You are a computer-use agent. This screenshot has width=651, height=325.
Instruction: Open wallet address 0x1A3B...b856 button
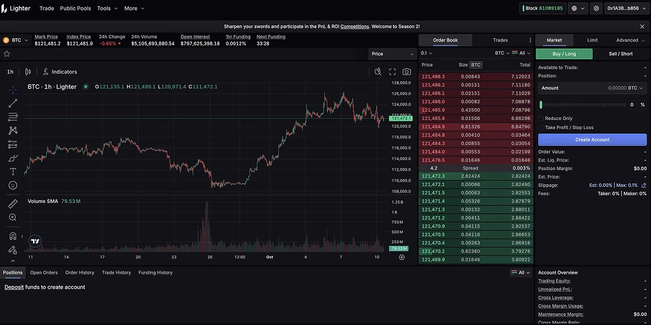[x=626, y=8]
